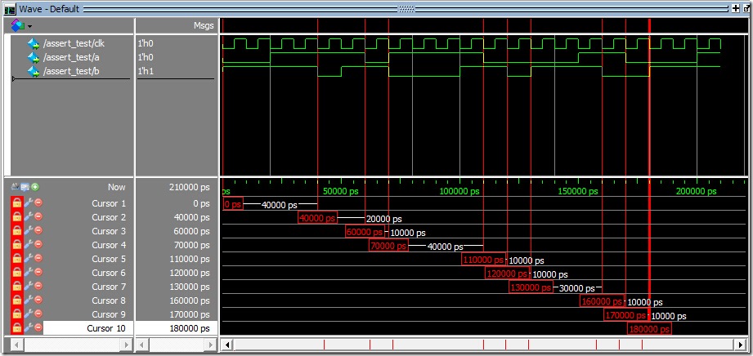Screen dimensions: 753x356
Task: Toggle the lock on Cursor 5
Action: point(17,259)
